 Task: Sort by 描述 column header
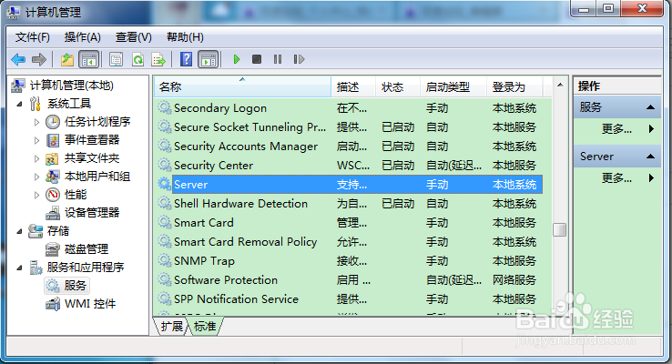point(353,87)
